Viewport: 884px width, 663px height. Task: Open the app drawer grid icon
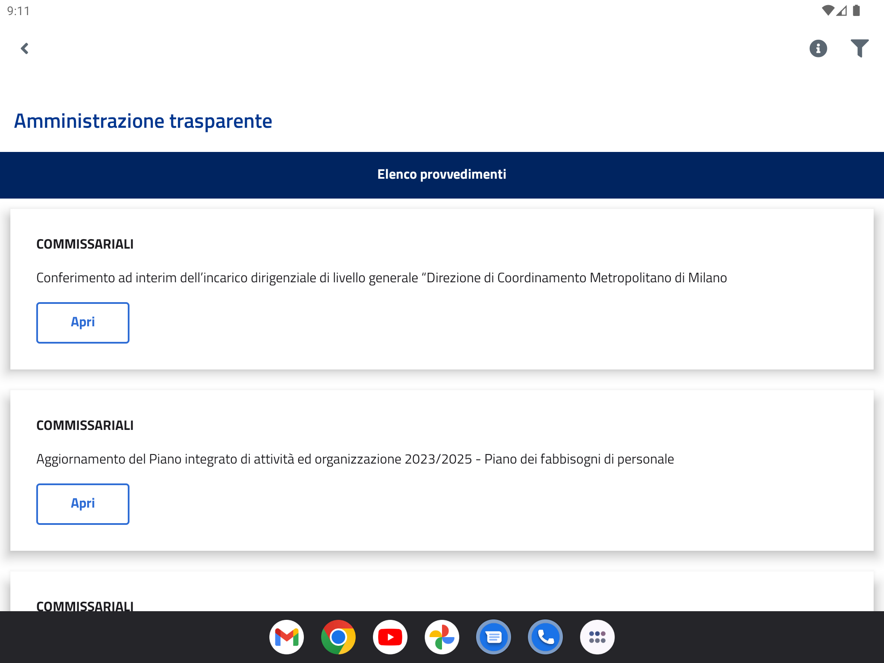coord(597,637)
